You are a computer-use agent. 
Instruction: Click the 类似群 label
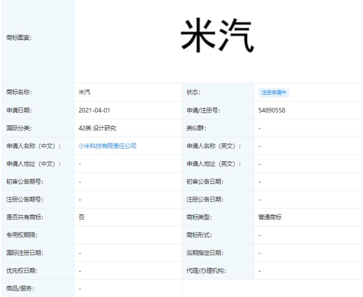(x=196, y=128)
